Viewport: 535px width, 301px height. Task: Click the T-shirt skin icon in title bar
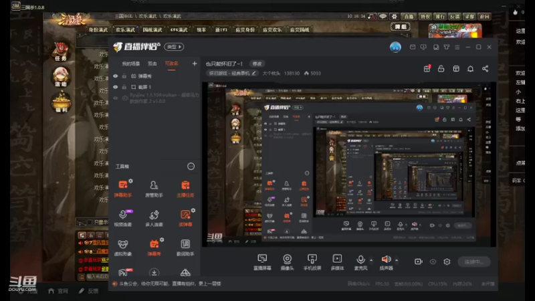tap(447, 47)
